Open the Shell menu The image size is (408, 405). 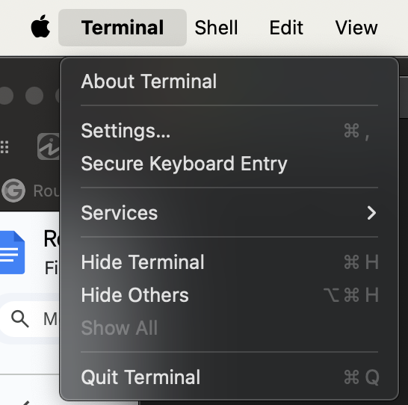[x=216, y=28]
